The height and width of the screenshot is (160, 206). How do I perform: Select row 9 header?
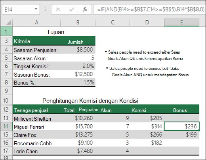tap(6, 91)
